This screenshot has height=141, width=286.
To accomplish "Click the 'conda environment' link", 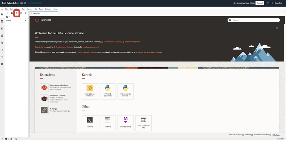I will coord(91,47).
